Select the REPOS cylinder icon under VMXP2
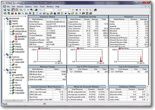Image resolution: width=155 pixels, height=110 pixels. click(x=13, y=44)
